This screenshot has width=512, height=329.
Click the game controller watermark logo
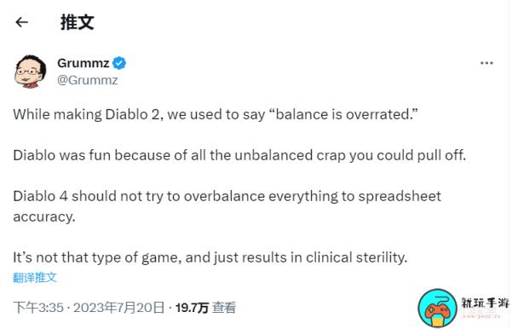438,308
